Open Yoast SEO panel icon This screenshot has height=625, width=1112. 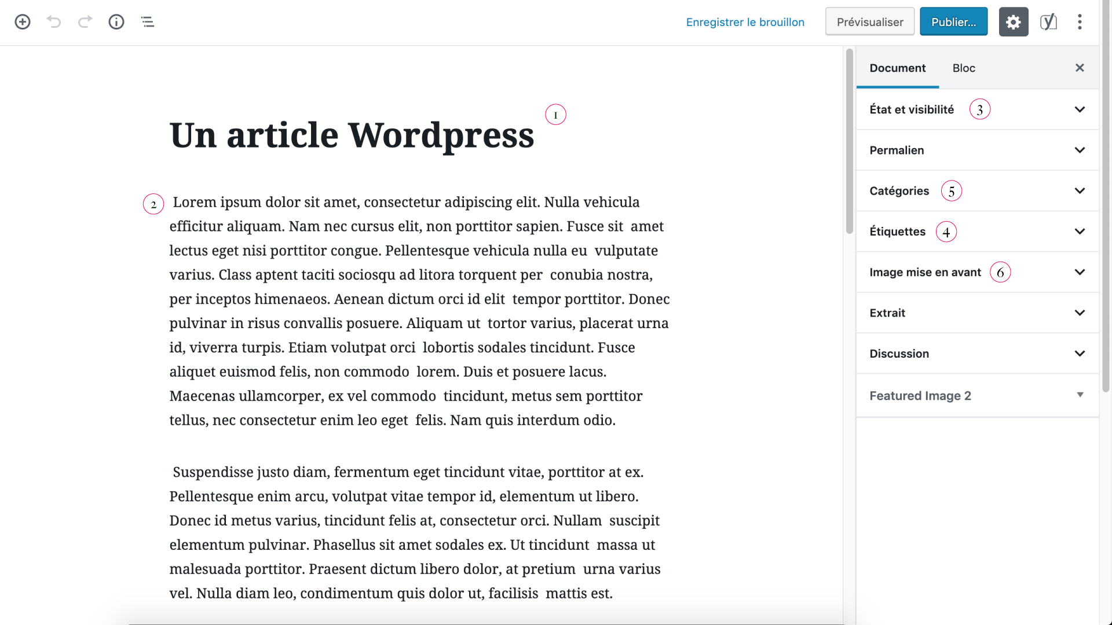(1048, 22)
